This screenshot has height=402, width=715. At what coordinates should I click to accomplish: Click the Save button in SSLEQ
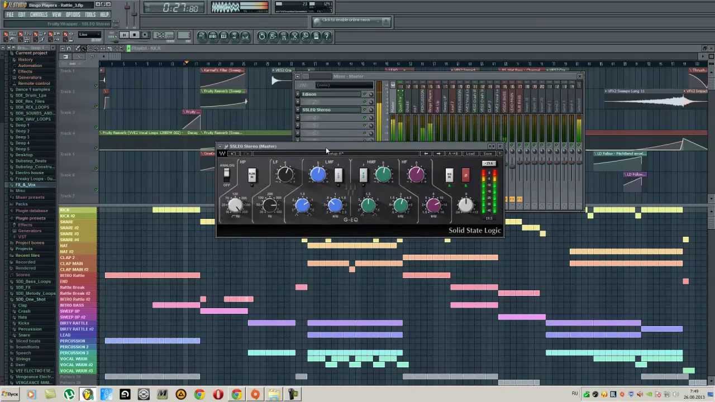(488, 154)
